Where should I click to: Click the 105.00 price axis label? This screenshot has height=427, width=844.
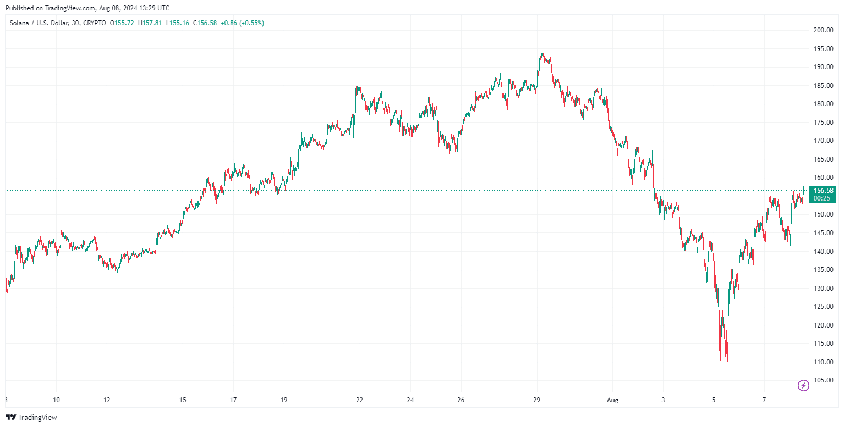point(824,380)
